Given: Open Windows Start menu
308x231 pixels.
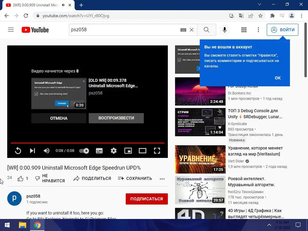Looking at the screenshot, I should click(x=7, y=225).
